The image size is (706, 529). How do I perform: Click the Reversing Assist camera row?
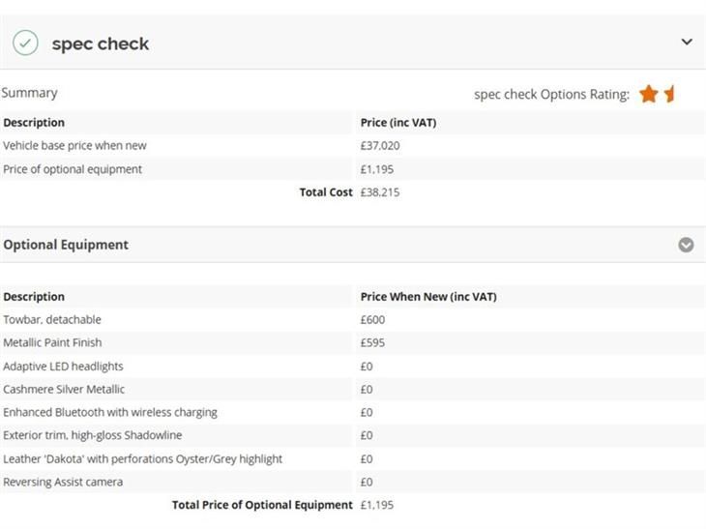(x=353, y=482)
